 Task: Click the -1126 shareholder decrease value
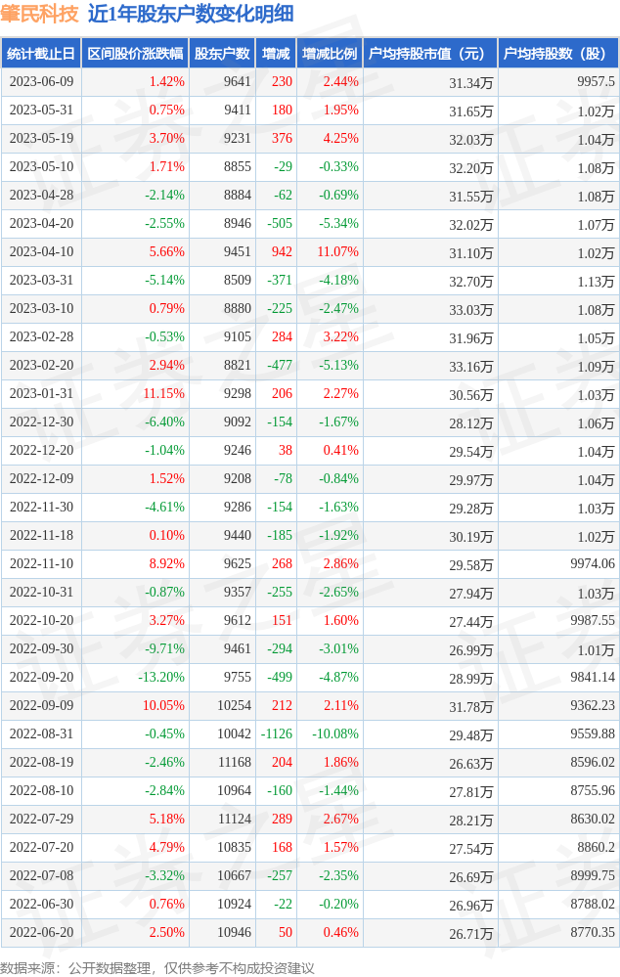coord(277,734)
